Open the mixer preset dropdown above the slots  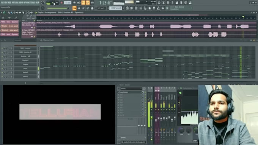(131, 89)
